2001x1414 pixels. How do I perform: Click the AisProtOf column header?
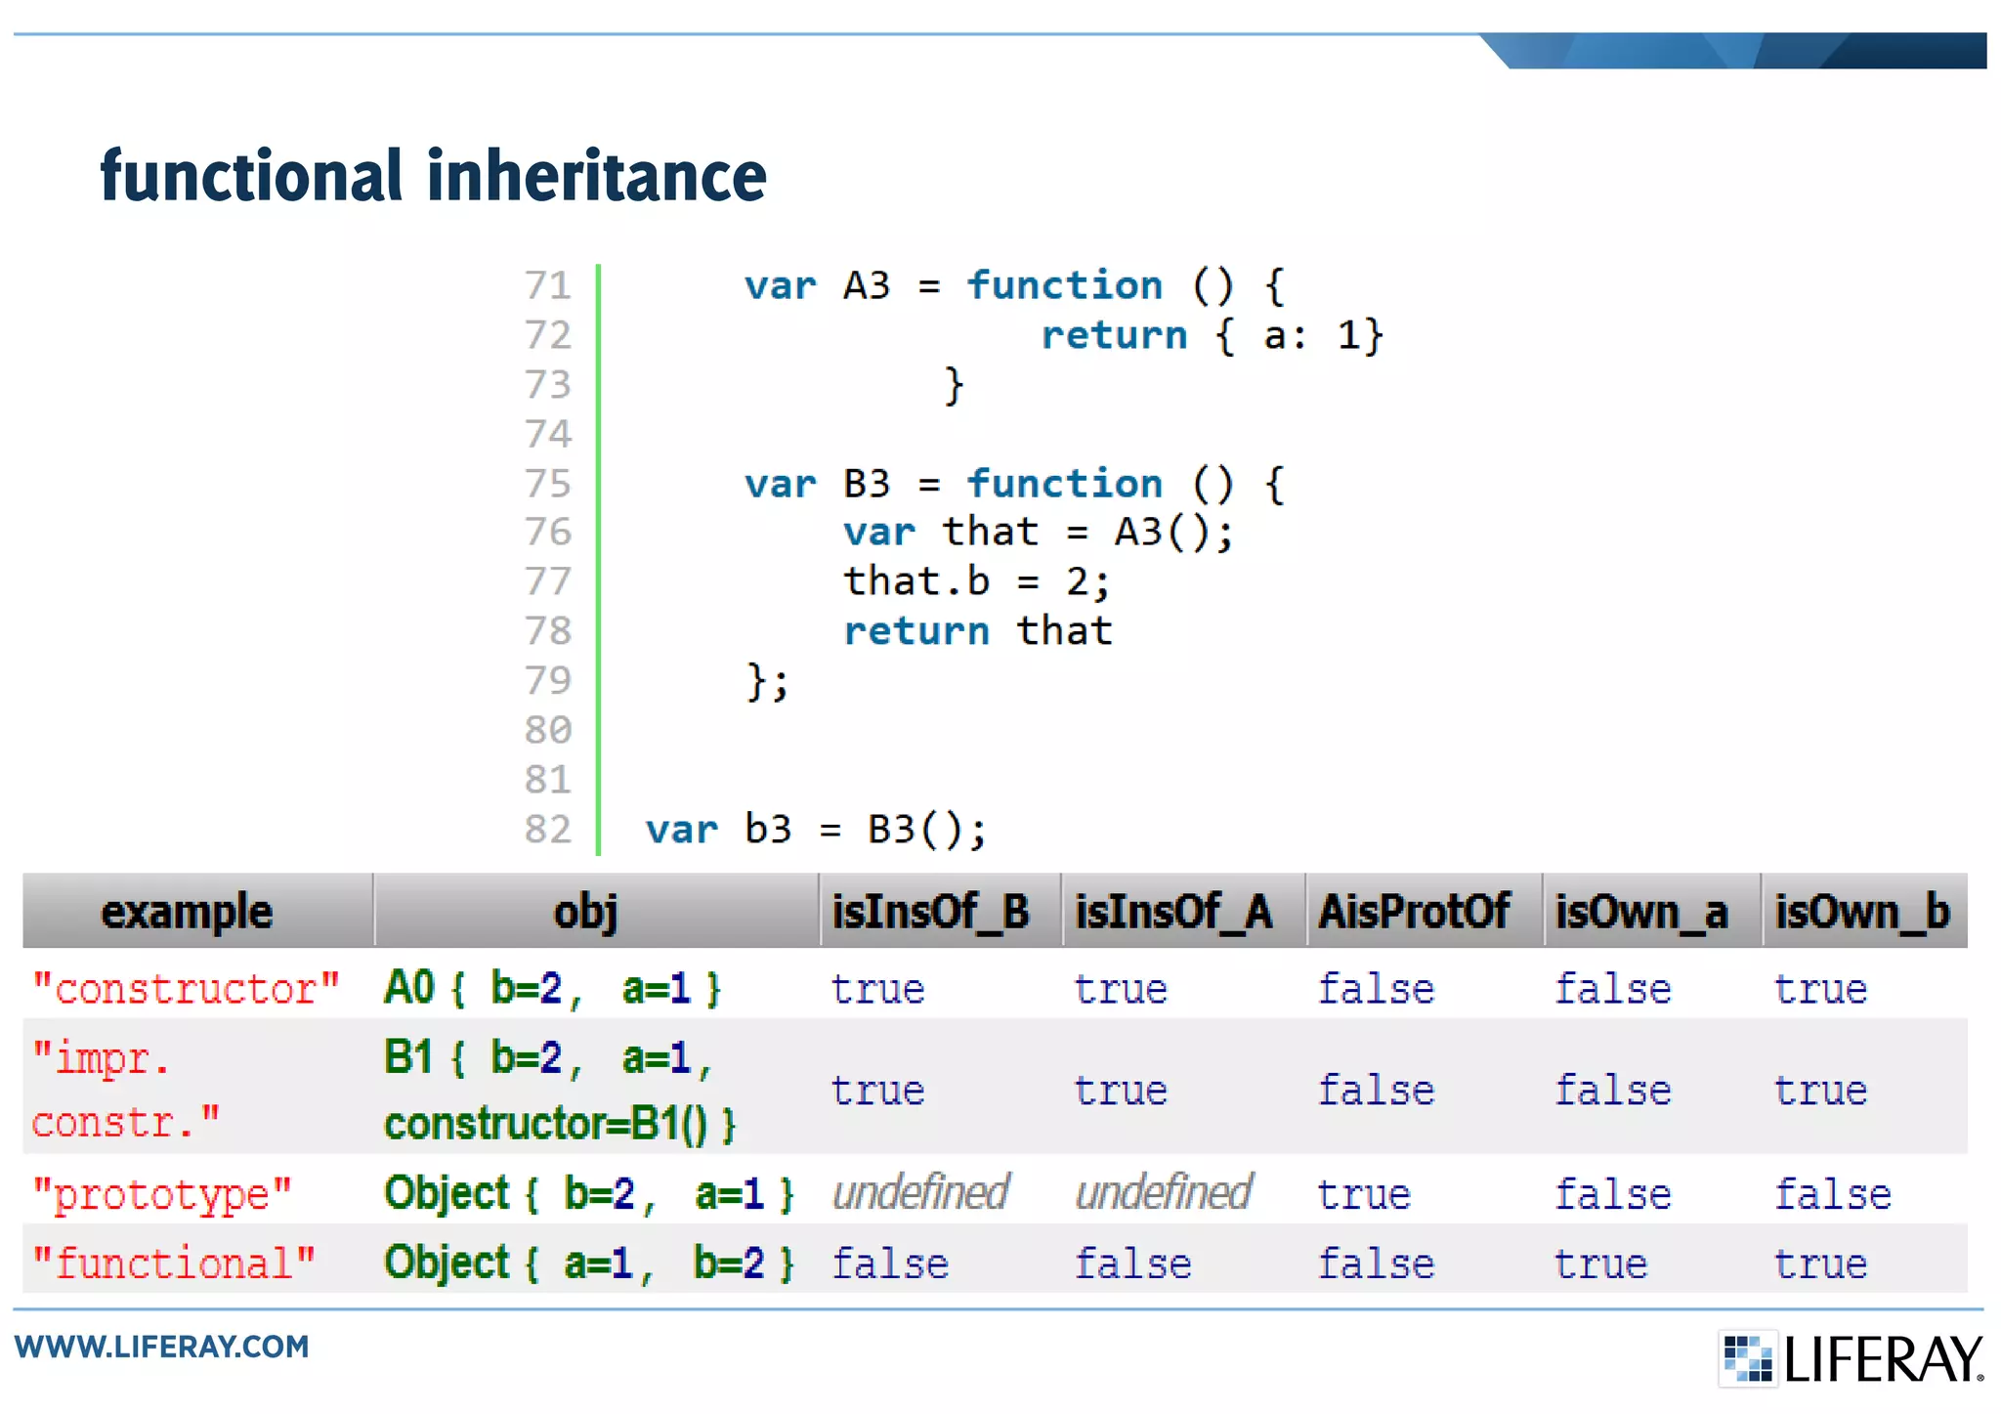(1414, 912)
